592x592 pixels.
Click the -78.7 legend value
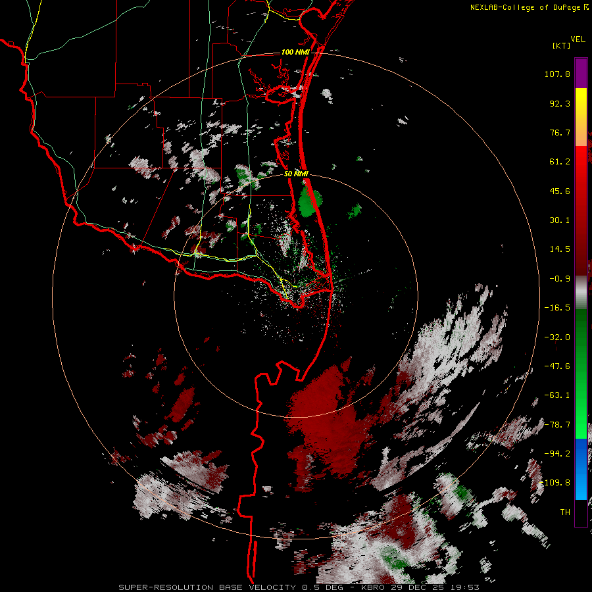coord(557,425)
